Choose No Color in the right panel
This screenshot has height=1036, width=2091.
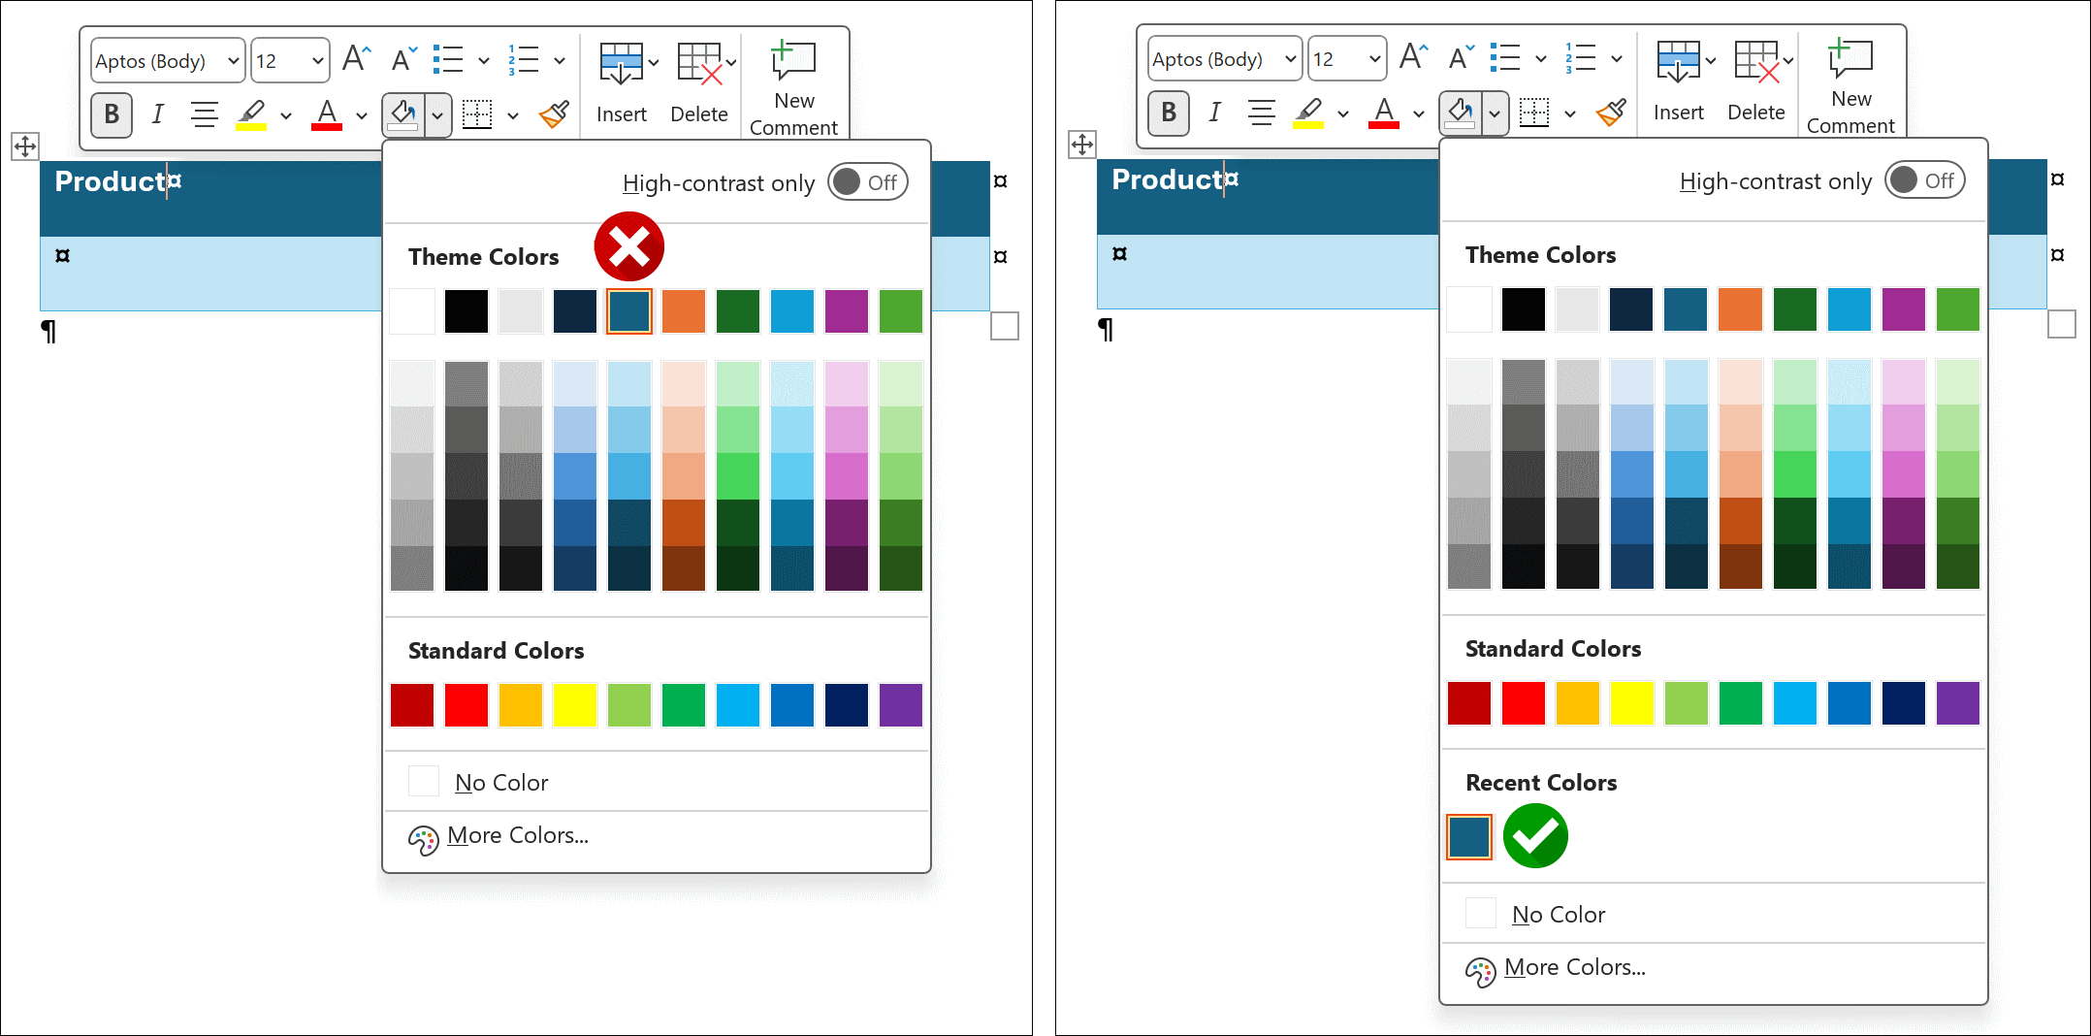coord(1714,914)
